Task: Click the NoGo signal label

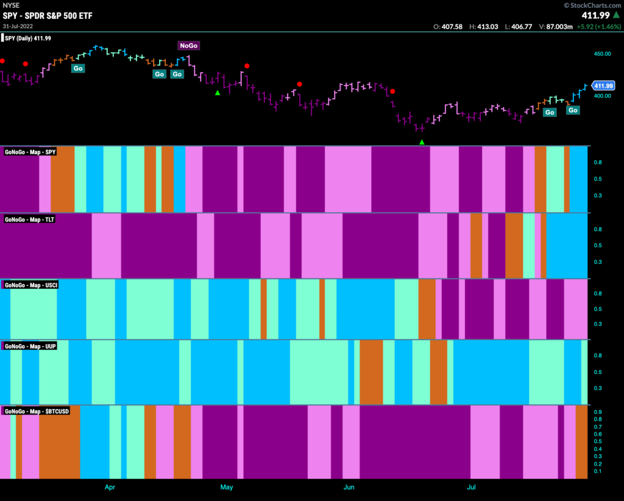Action: [x=189, y=45]
